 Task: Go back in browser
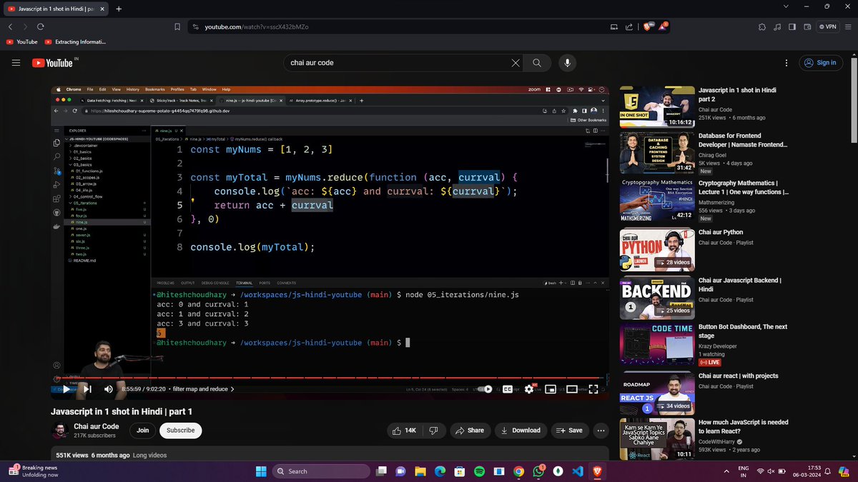click(x=11, y=26)
